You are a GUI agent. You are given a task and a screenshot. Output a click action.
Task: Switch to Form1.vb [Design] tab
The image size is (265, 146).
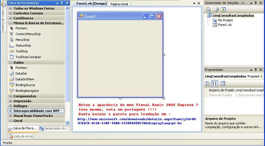(91, 4)
